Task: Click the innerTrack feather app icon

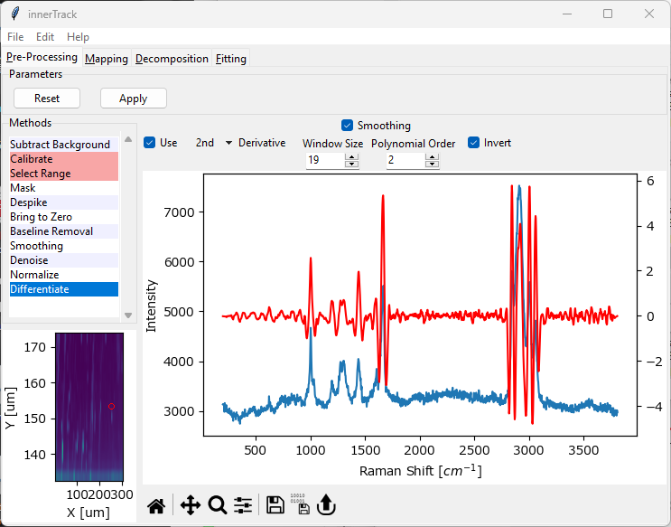Action: click(14, 14)
